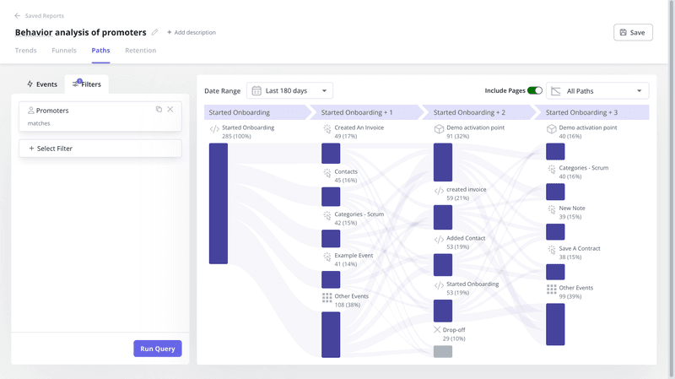This screenshot has width=675, height=379.
Task: Switch to the Trends tab
Action: [26, 51]
